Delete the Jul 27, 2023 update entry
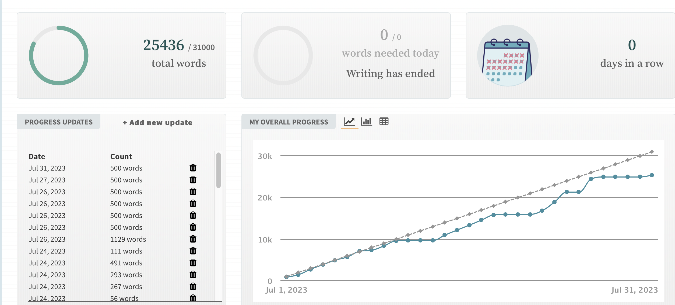The height and width of the screenshot is (305, 675). (193, 180)
